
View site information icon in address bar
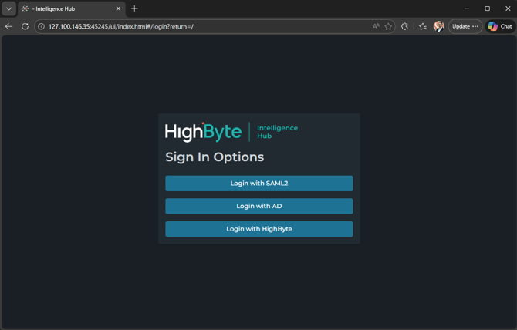(x=42, y=26)
